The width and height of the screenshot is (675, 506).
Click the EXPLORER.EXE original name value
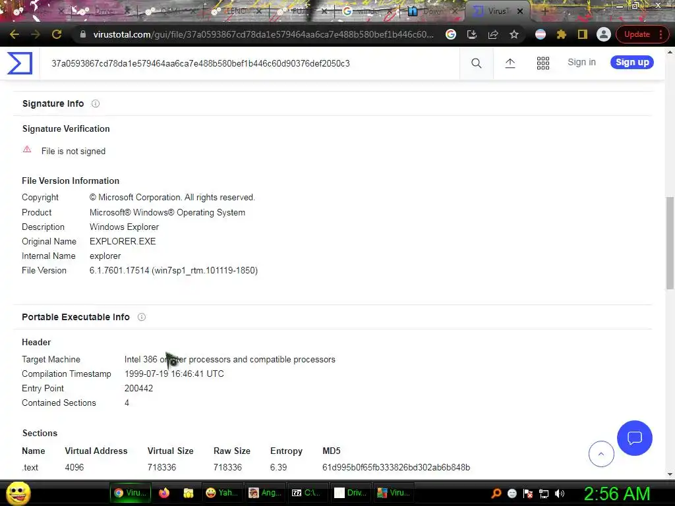coord(123,241)
